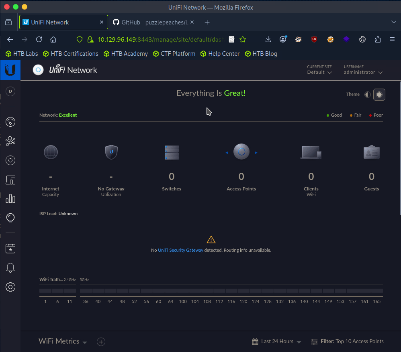Open the Devices sidebar icon
Screen dimensions: 401x352
pos(10,160)
